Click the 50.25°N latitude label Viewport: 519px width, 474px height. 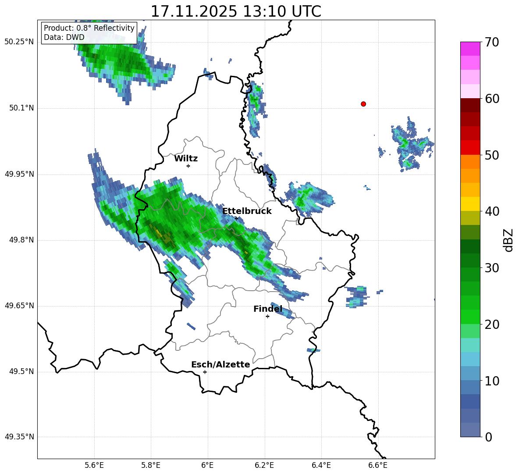[x=19, y=42]
